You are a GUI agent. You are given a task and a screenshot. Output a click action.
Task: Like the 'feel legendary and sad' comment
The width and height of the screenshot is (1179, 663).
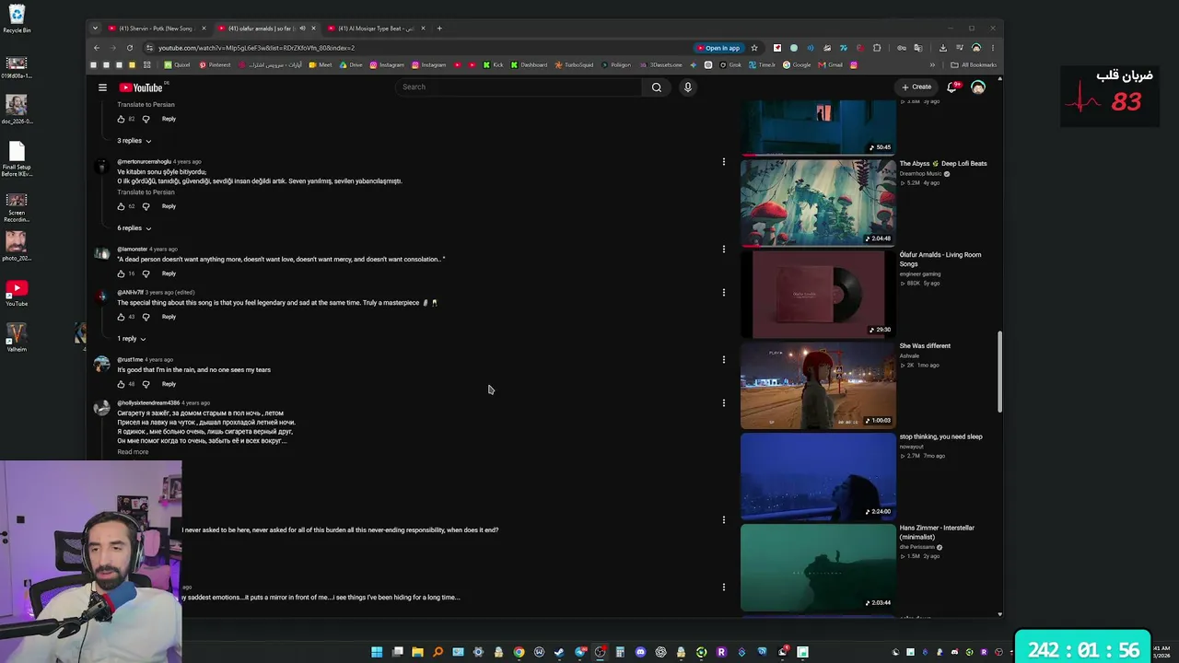pos(121,317)
